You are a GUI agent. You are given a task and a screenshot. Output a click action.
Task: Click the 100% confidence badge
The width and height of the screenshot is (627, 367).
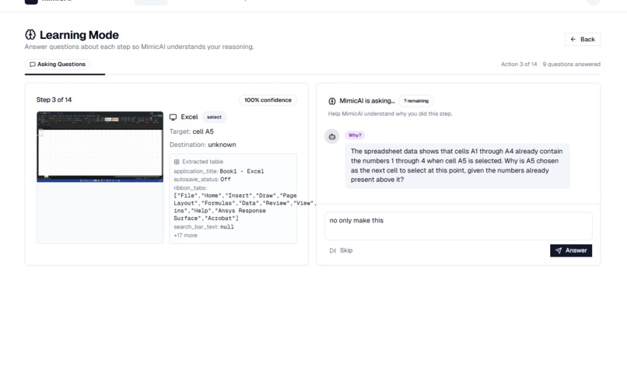[268, 100]
